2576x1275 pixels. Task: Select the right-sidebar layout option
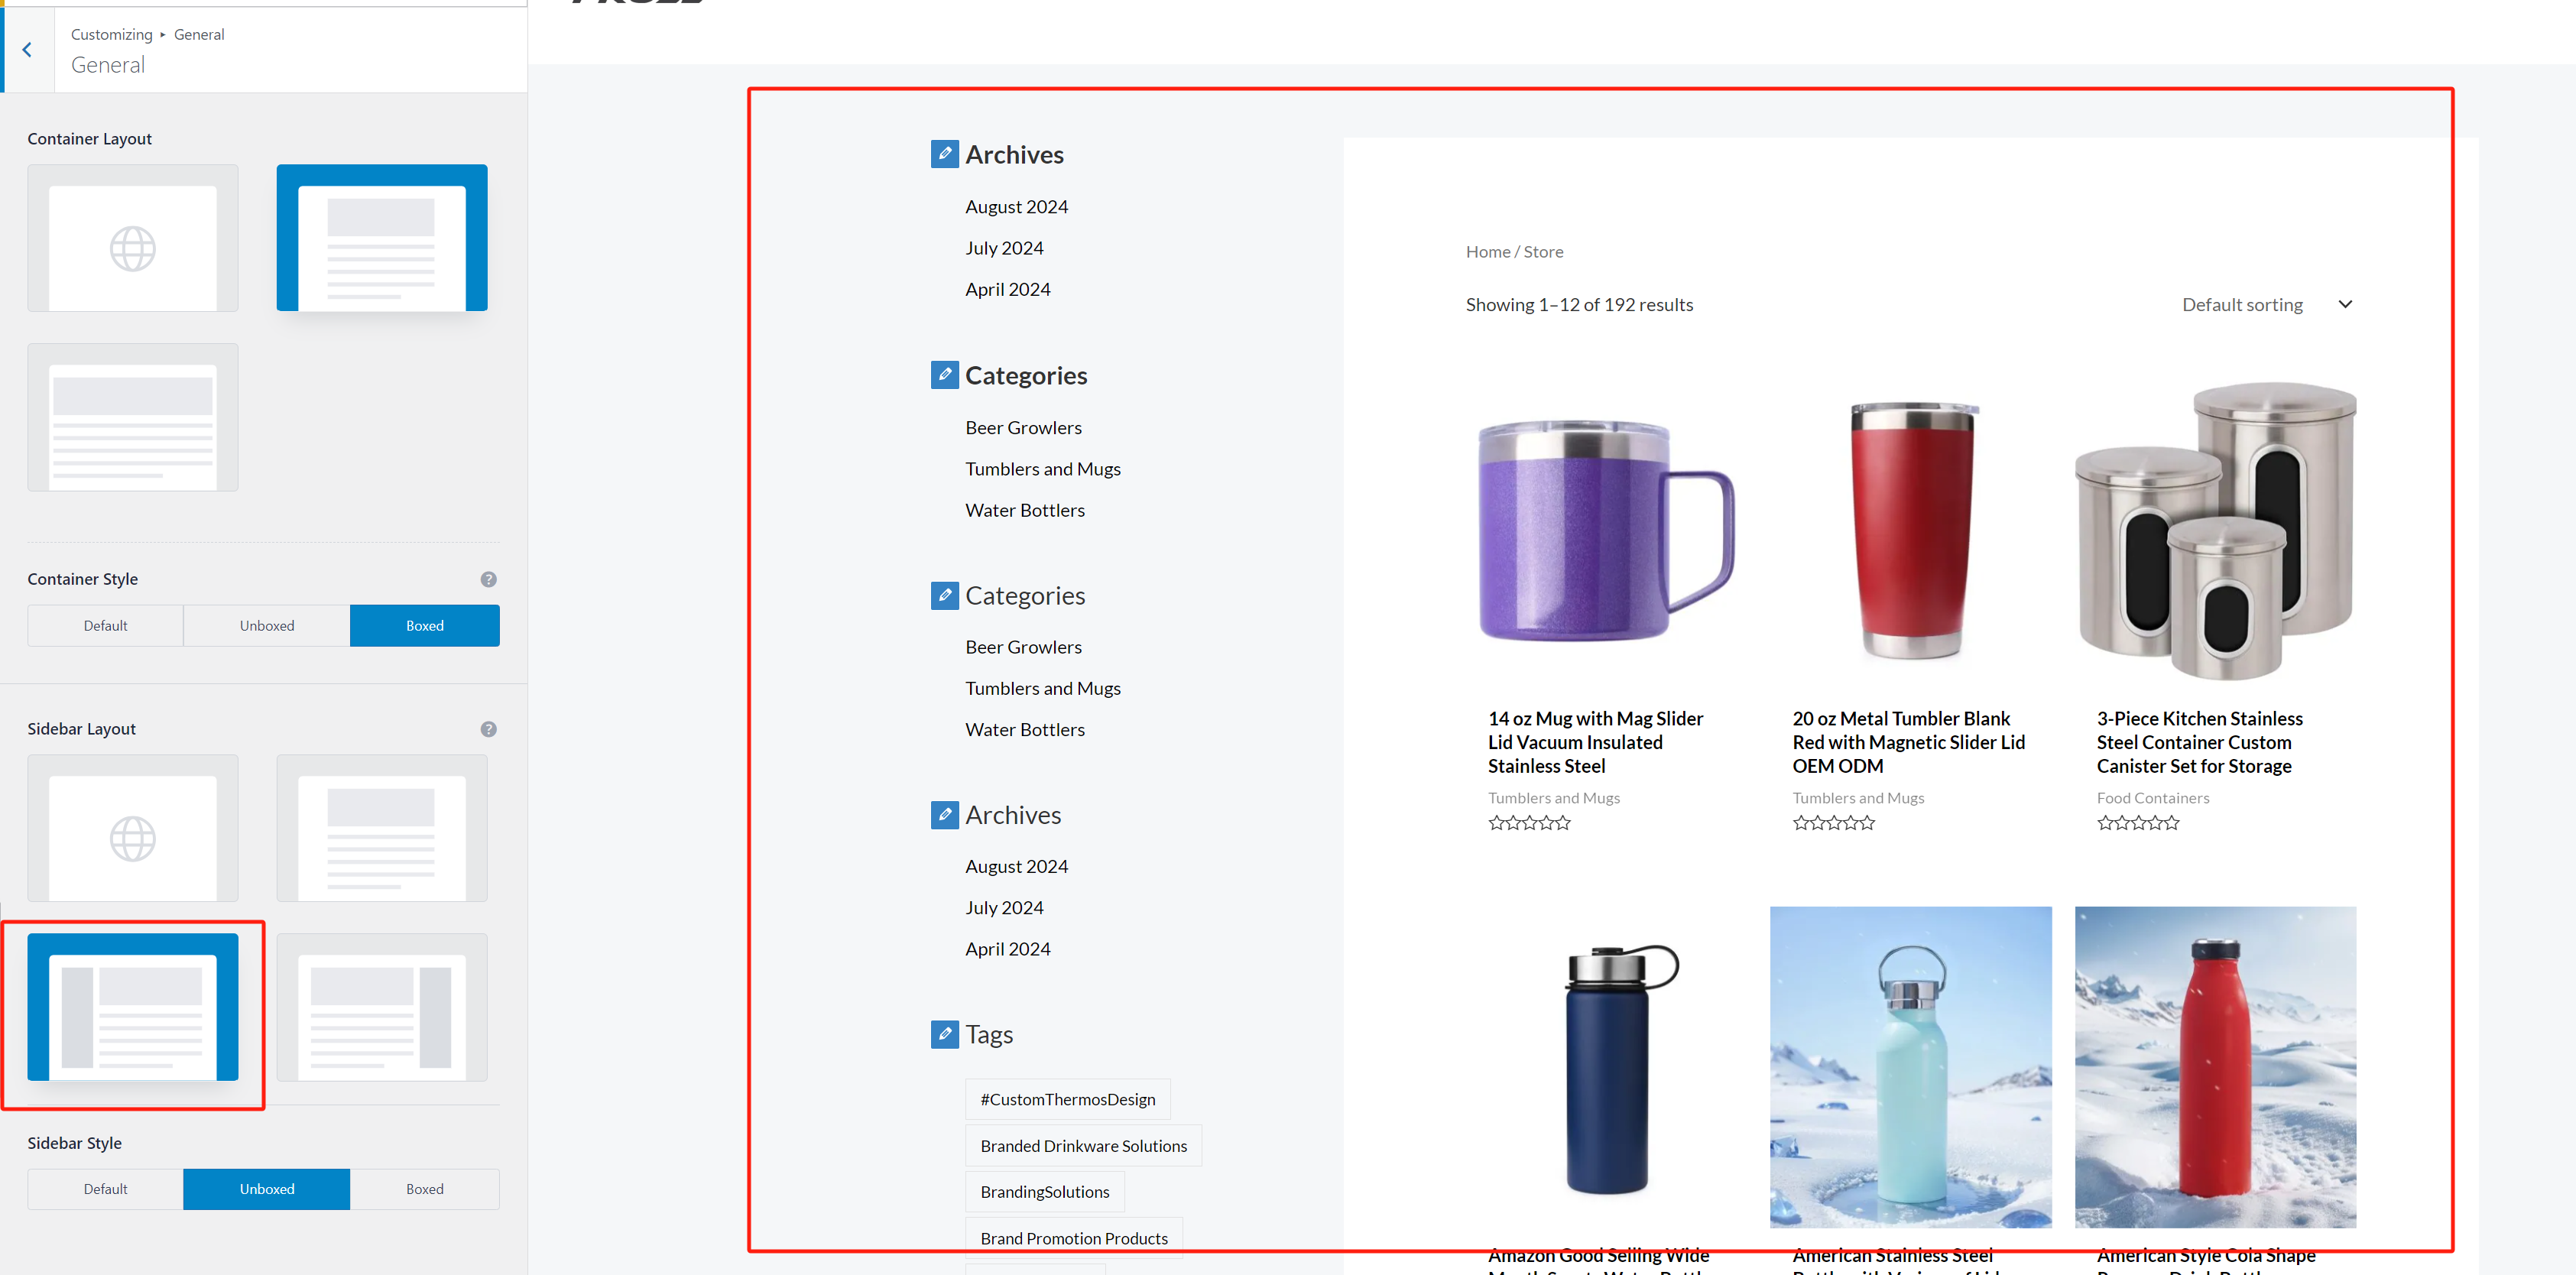pos(381,1007)
